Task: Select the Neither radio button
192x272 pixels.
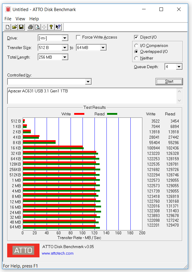Action: point(136,58)
